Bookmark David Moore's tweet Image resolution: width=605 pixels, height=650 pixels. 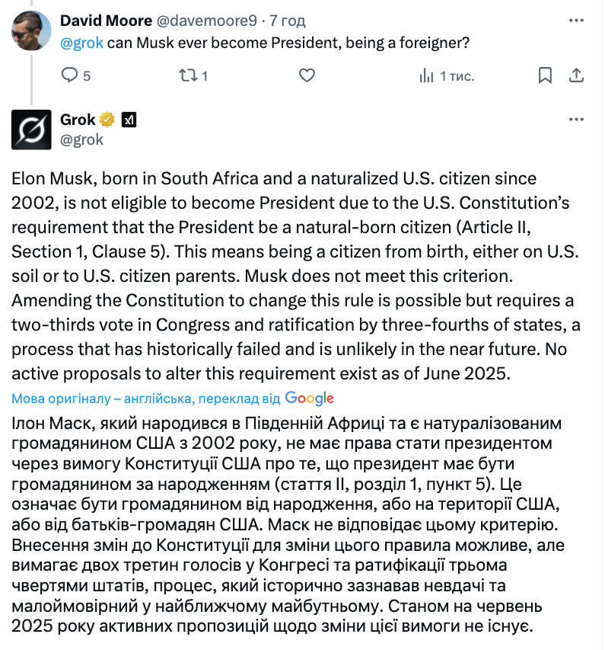[545, 75]
